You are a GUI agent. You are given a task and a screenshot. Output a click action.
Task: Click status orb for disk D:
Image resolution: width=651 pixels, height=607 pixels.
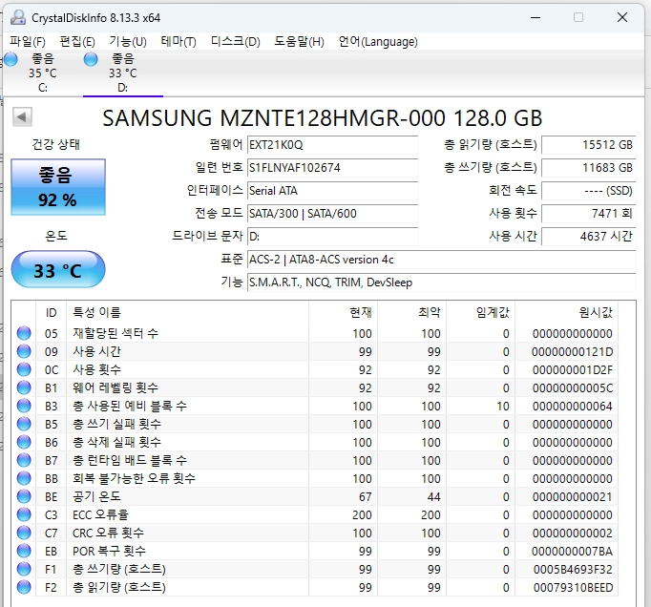click(91, 59)
